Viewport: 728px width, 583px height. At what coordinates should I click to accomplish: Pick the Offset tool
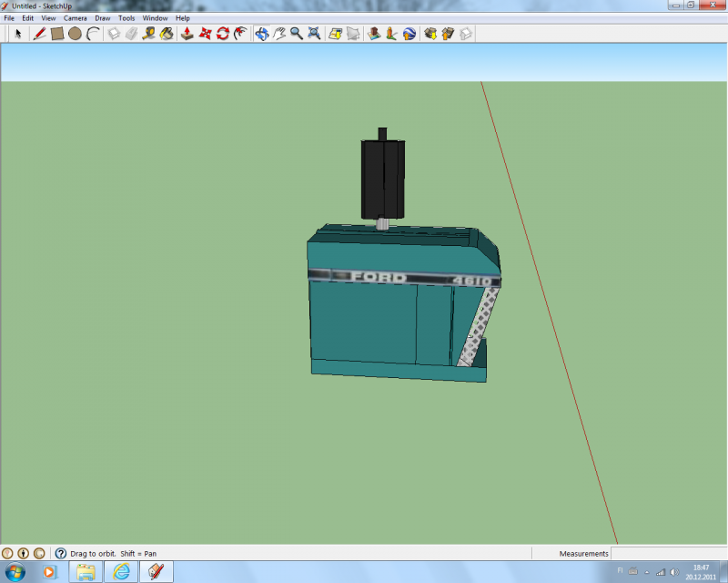pos(240,34)
